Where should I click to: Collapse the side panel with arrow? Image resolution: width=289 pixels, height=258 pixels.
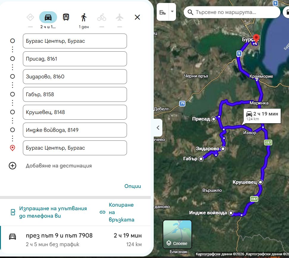(x=158, y=128)
